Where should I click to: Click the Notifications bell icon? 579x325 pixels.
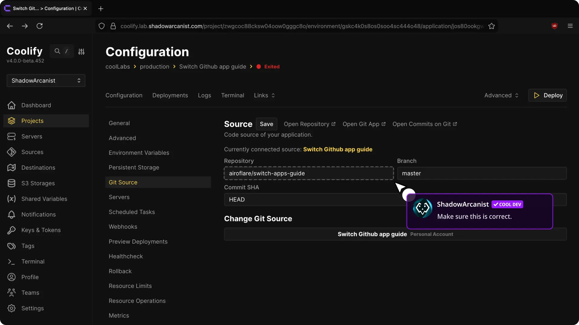coord(11,215)
